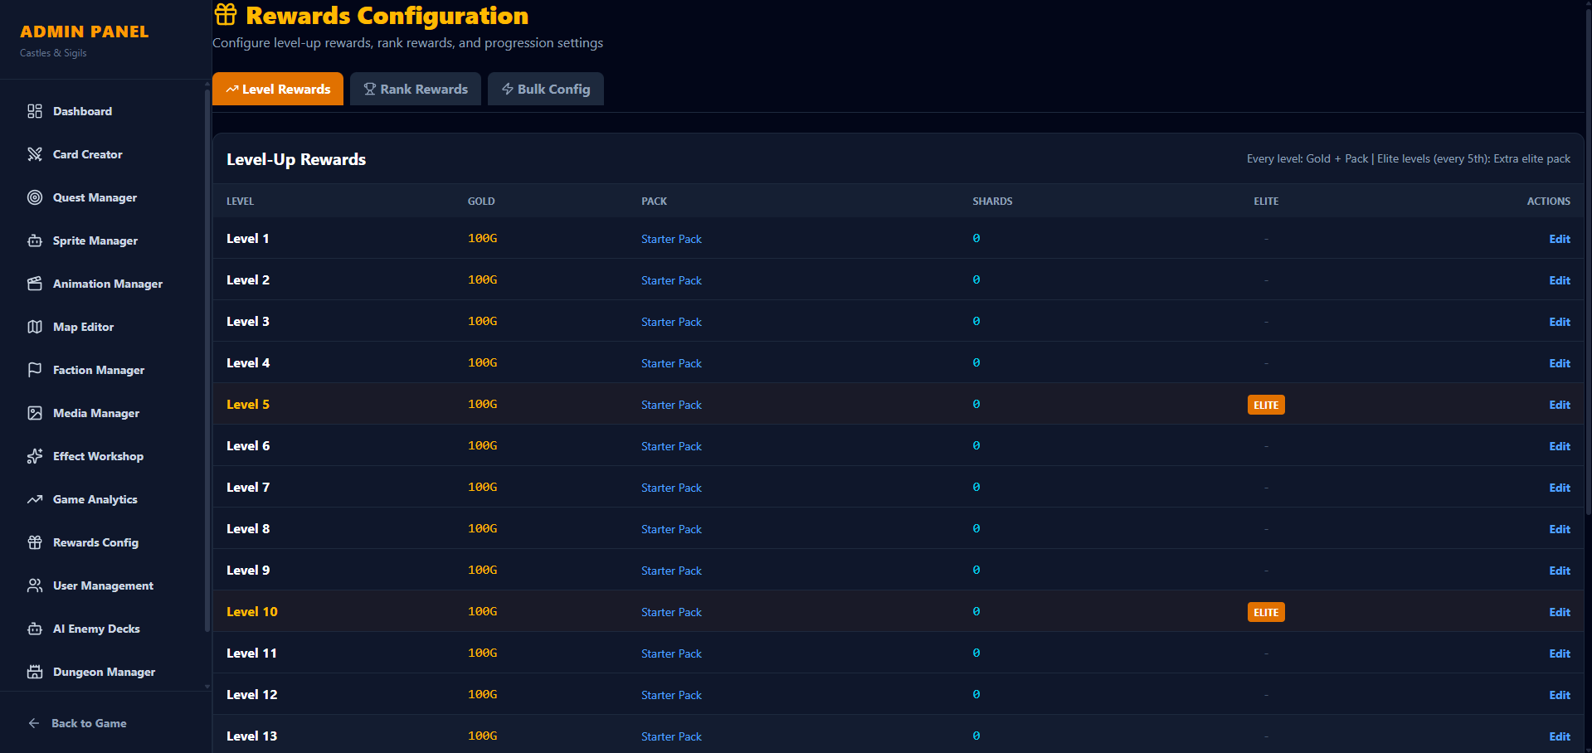Click the User Management people icon
Image resolution: width=1592 pixels, height=753 pixels.
pyautogui.click(x=35, y=585)
